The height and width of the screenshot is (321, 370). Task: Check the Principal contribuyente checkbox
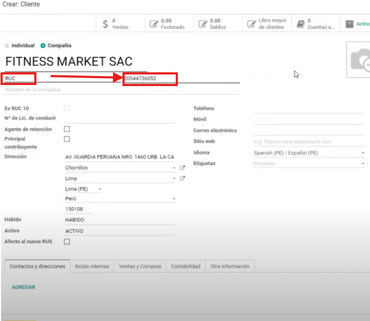[67, 139]
